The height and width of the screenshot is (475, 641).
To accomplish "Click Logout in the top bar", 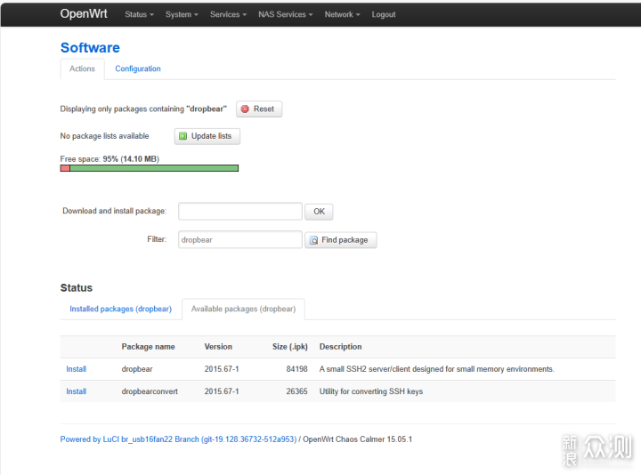I will click(384, 14).
